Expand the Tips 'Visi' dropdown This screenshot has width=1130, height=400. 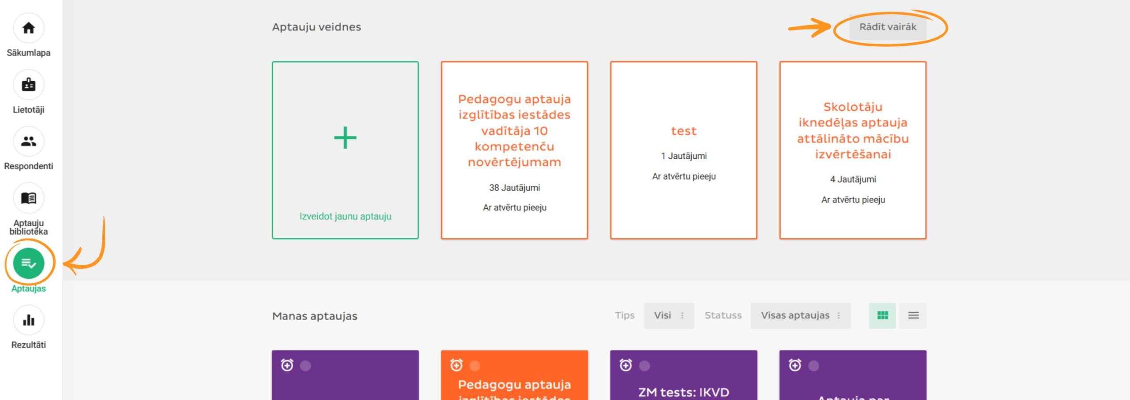[x=669, y=315]
